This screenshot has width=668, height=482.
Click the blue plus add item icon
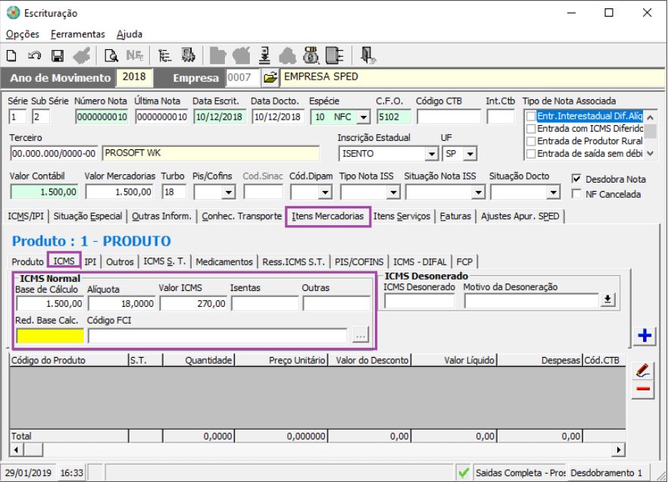point(643,336)
